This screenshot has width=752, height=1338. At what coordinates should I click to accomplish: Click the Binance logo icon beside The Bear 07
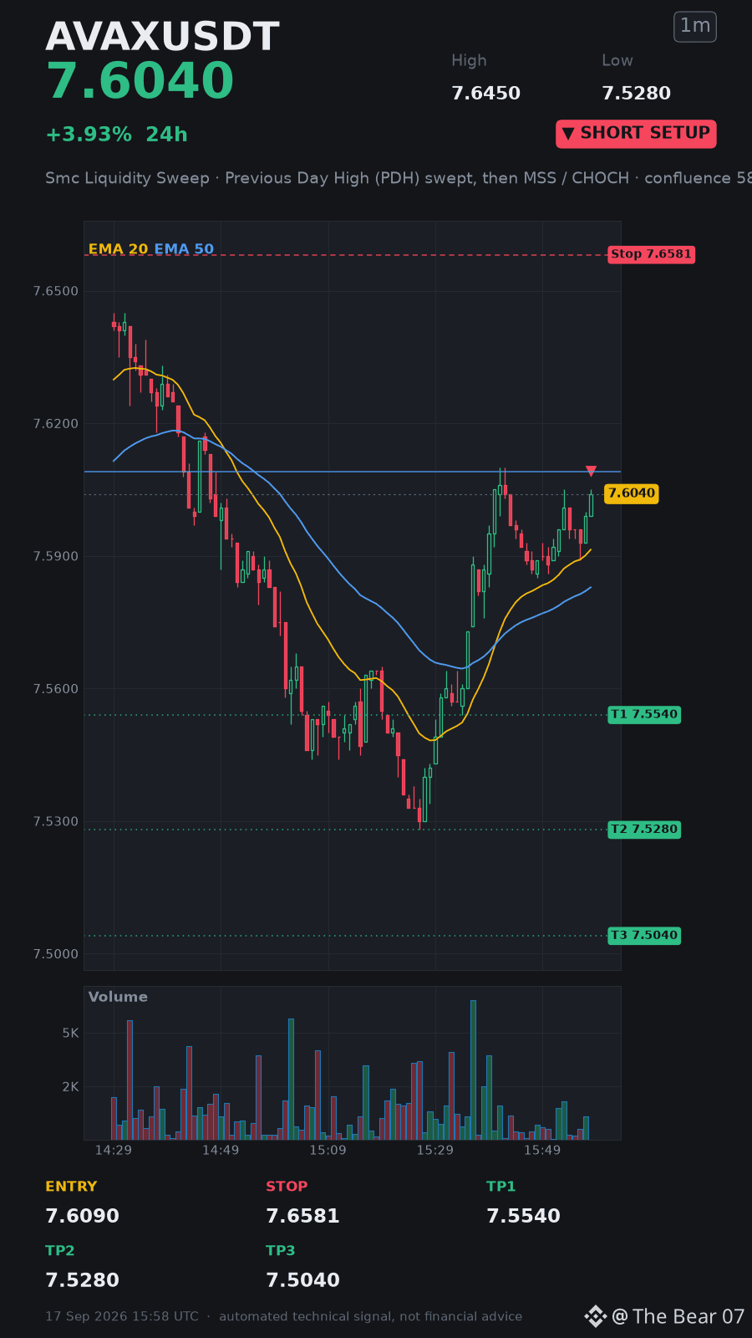pyautogui.click(x=595, y=1316)
